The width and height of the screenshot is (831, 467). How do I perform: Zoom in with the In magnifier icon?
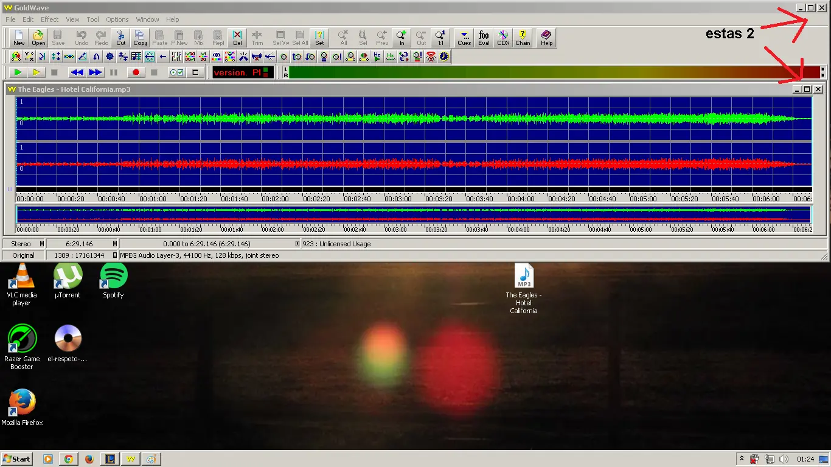point(402,38)
